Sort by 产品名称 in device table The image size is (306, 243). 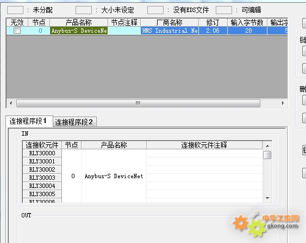tap(79, 22)
